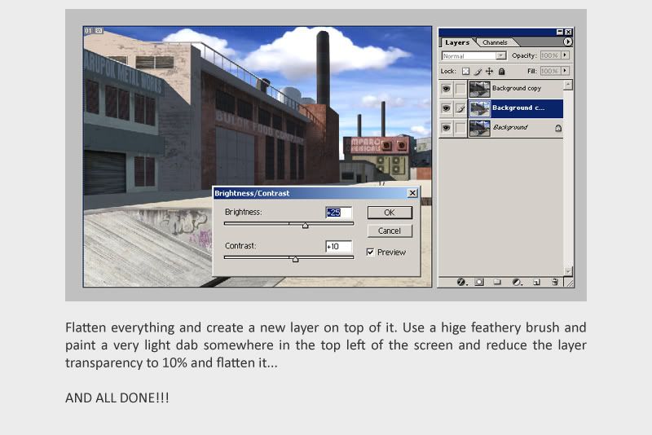
Task: Click the Brightness slider handle
Action: pyautogui.click(x=305, y=226)
